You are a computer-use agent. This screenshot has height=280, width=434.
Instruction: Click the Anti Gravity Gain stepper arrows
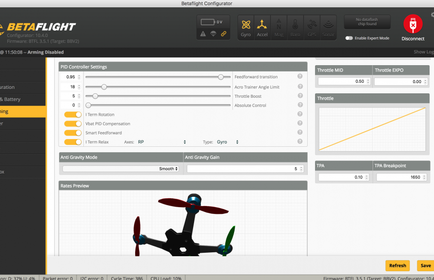[x=301, y=169]
